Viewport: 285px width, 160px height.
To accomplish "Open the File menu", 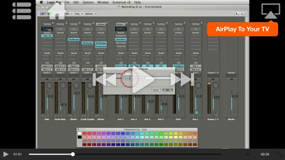I will coord(67,2).
